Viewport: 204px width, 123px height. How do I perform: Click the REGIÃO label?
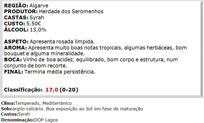click(16, 6)
